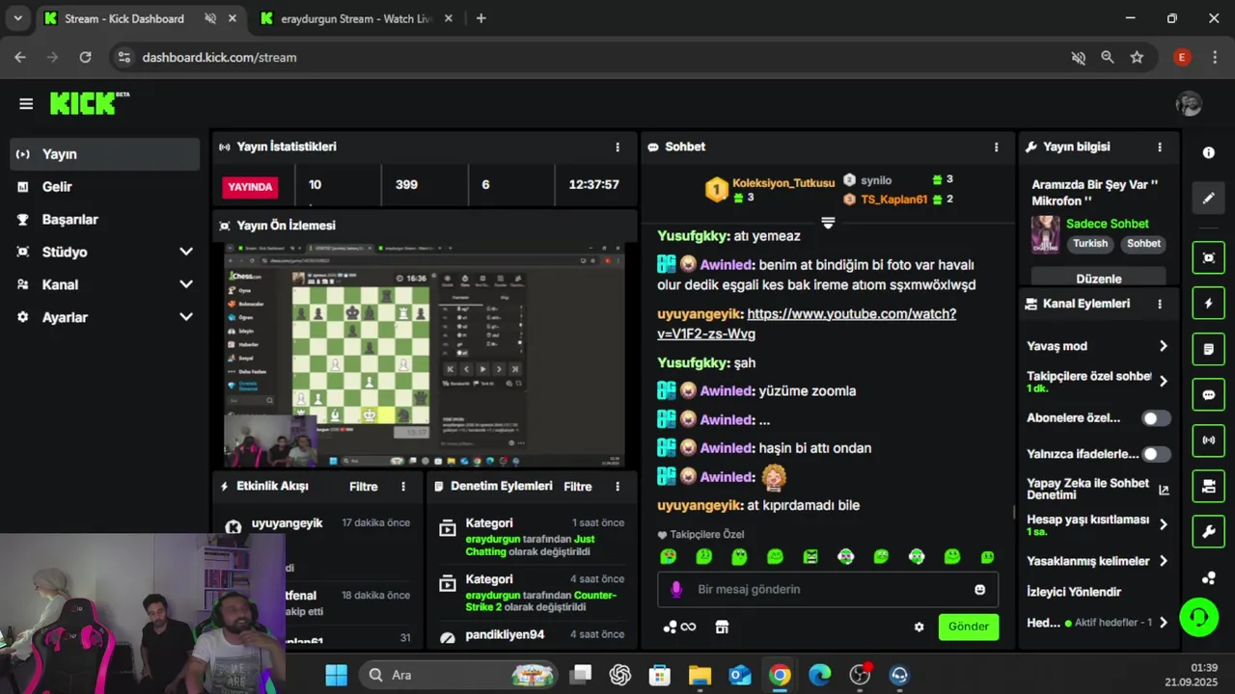Image resolution: width=1235 pixels, height=694 pixels.
Task: Open File Explorer from taskbar
Action: 700,675
